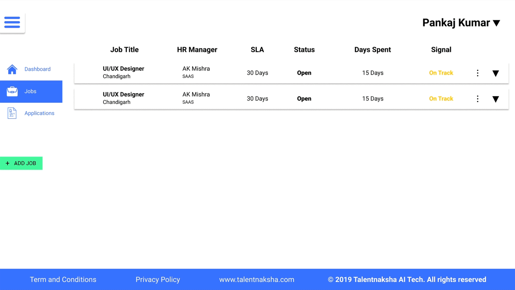Screen dimensions: 515x290
Task: Select 'UI/UX Designer' title in the second row
Action: tap(123, 95)
